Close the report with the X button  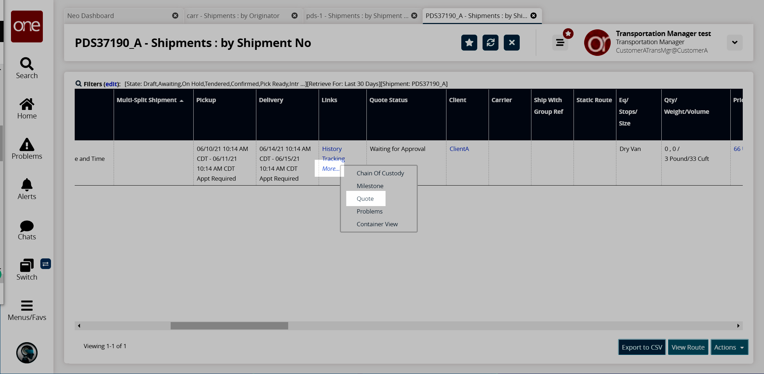pos(512,43)
